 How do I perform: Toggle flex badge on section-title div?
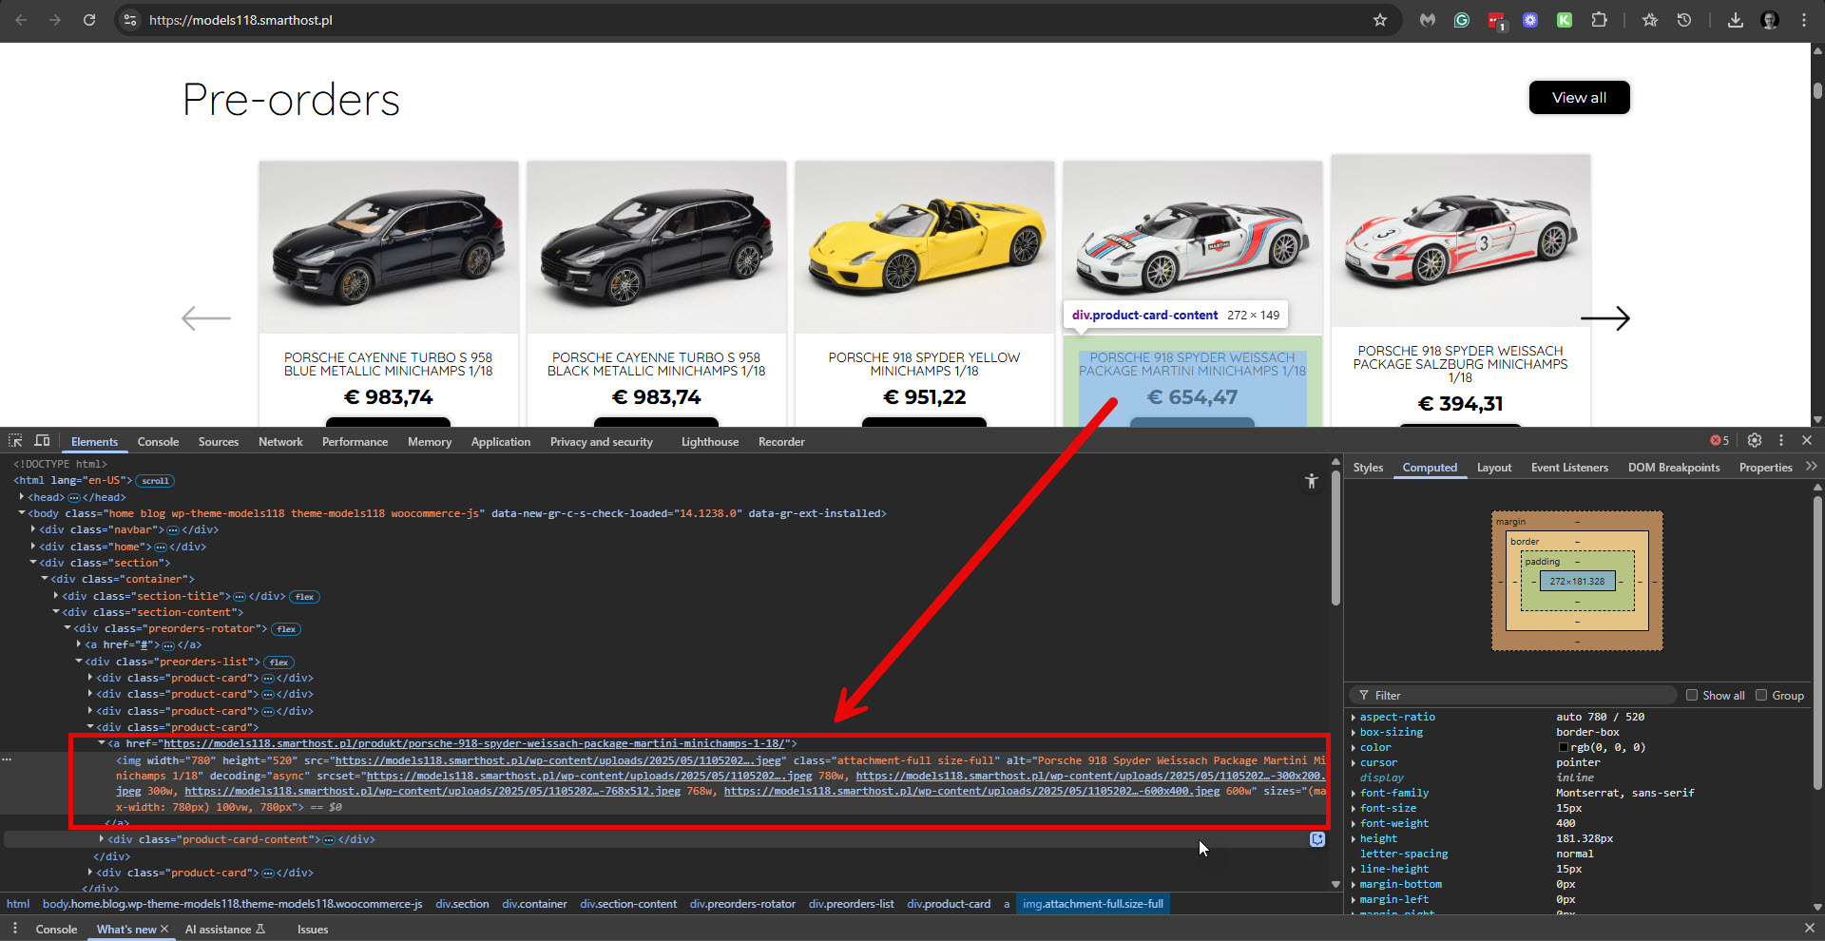pos(304,597)
